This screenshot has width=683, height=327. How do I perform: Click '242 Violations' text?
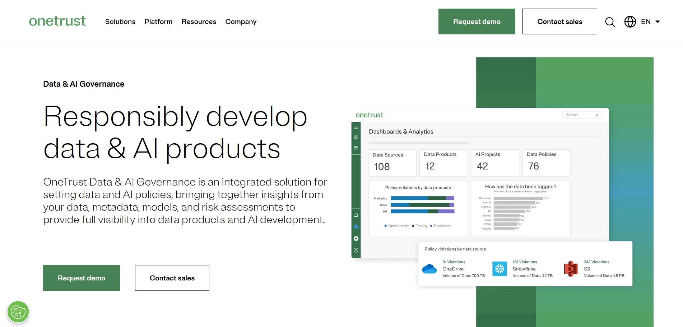[x=596, y=262]
